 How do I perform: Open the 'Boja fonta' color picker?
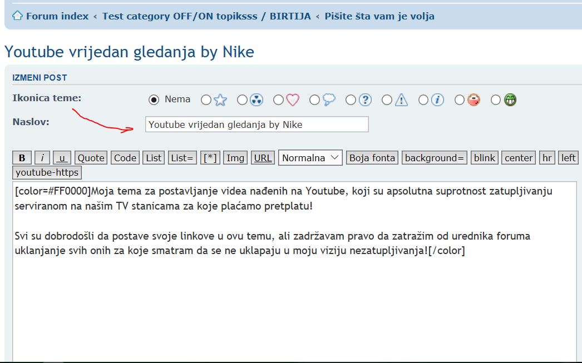click(x=372, y=158)
